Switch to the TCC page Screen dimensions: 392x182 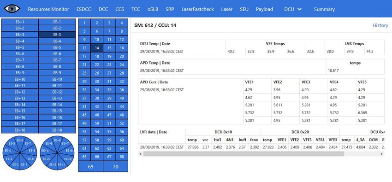[136, 9]
